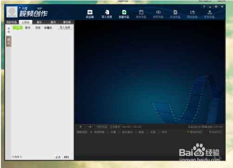The height and width of the screenshot is (168, 233).
Task: Click the video preview area
Action: [x=149, y=71]
